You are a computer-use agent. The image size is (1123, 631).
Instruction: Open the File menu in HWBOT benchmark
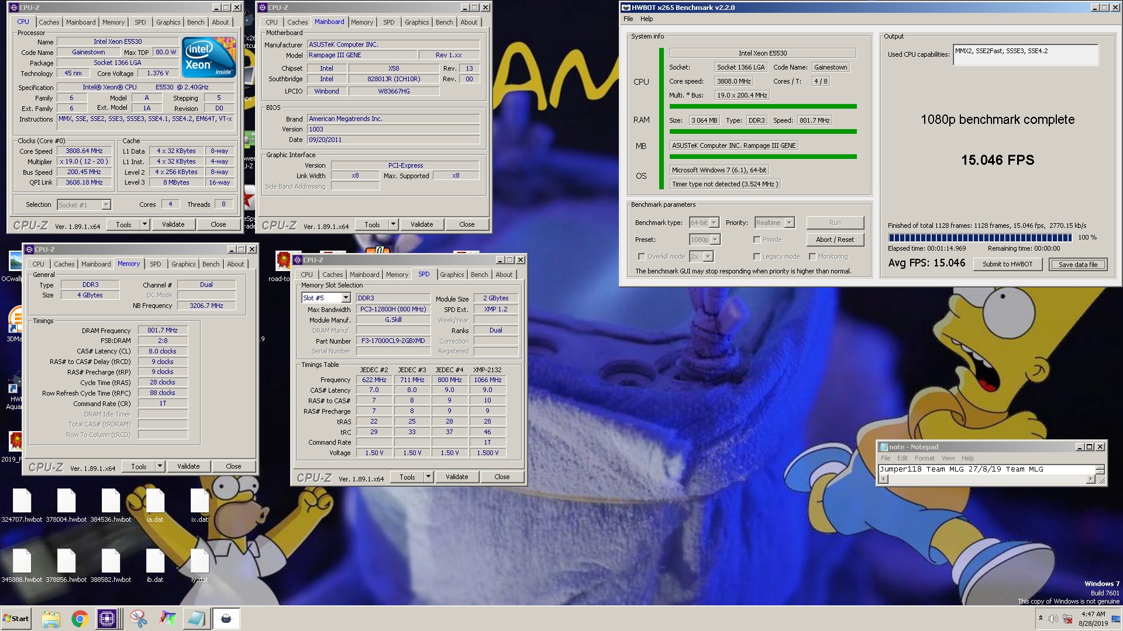[628, 19]
